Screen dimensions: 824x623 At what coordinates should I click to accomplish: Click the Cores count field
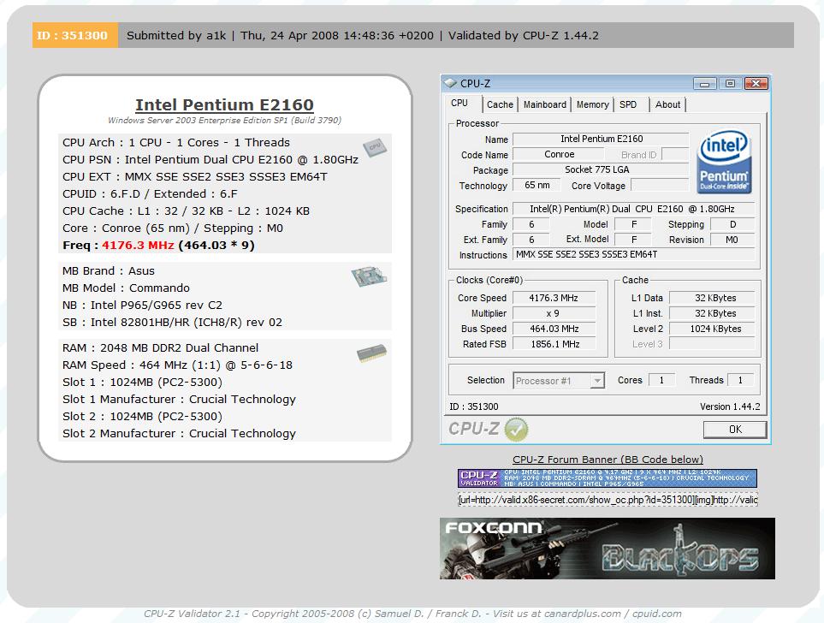point(661,380)
